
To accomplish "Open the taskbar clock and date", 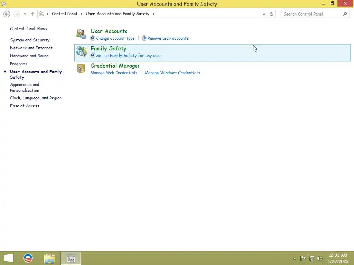I will pos(338,258).
